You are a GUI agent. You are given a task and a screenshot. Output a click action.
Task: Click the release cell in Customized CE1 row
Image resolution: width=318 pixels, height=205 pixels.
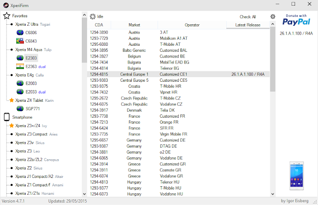[248, 74]
